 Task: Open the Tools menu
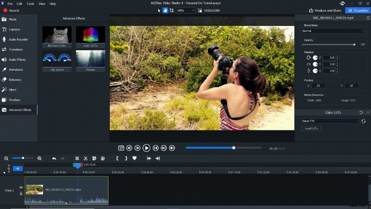pos(30,4)
